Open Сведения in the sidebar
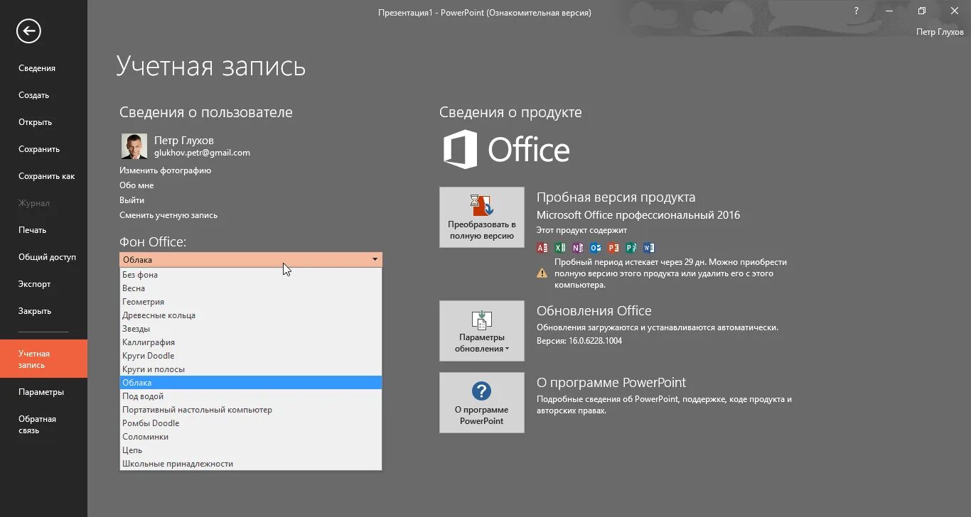 [x=43, y=68]
